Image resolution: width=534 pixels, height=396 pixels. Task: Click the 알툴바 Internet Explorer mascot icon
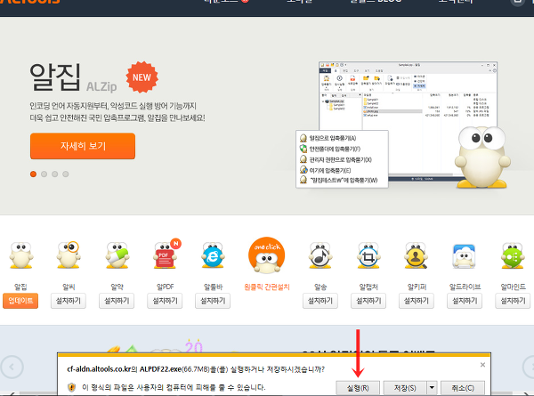coord(213,255)
